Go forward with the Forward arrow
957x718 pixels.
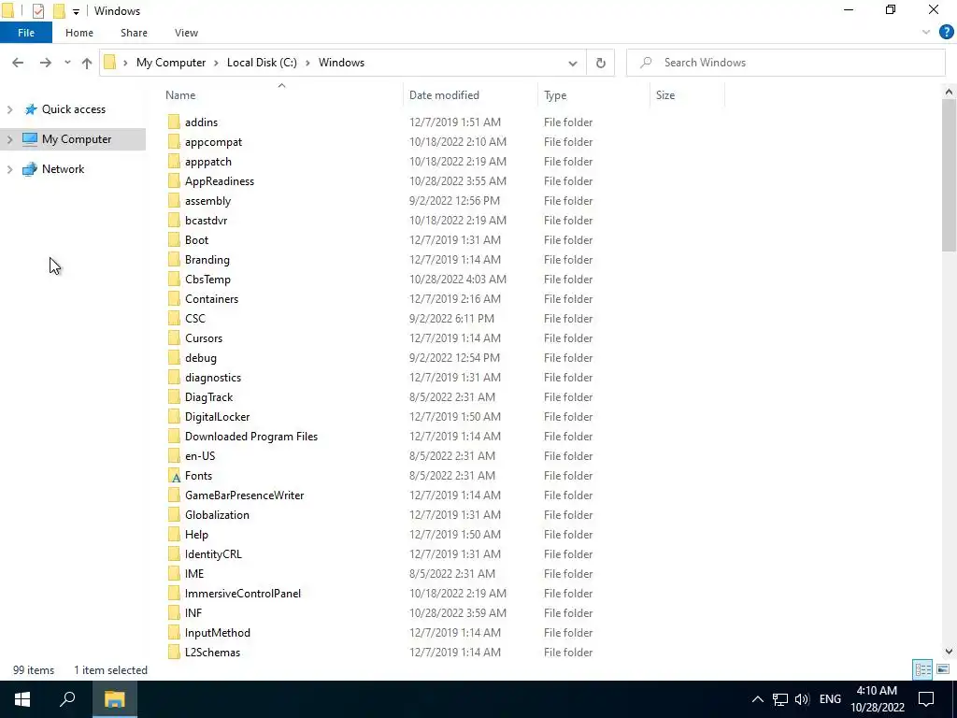[x=45, y=63]
